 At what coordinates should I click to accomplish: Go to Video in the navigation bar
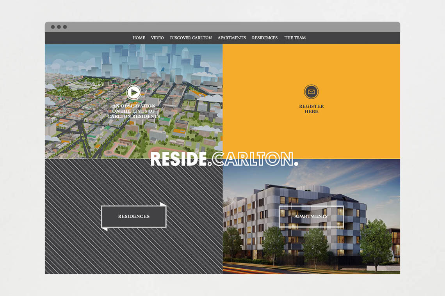tap(157, 38)
